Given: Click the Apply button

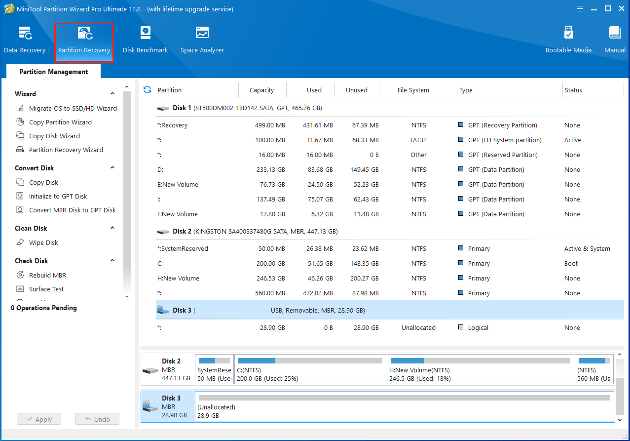Looking at the screenshot, I should pos(38,419).
